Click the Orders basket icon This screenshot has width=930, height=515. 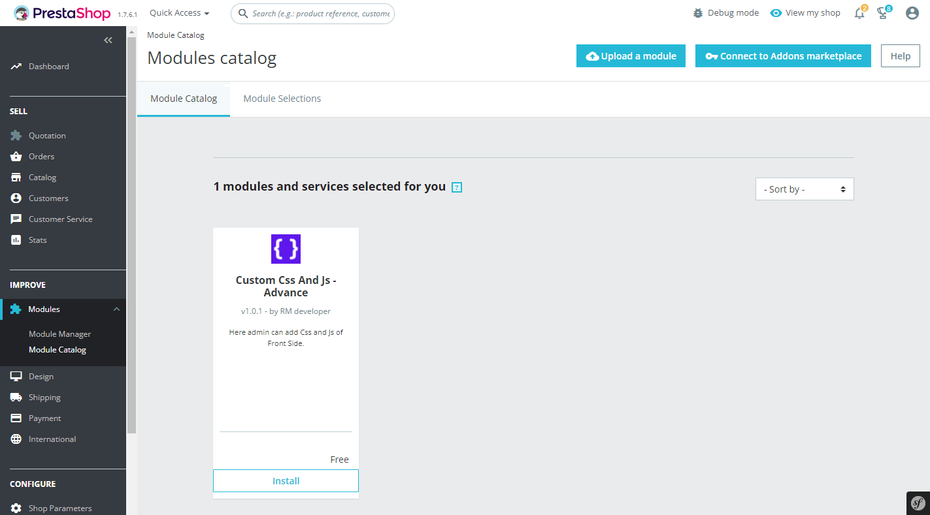(16, 157)
